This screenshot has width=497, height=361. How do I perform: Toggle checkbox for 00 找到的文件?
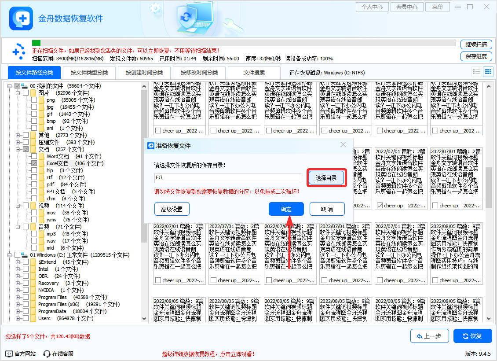pyautogui.click(x=18, y=86)
